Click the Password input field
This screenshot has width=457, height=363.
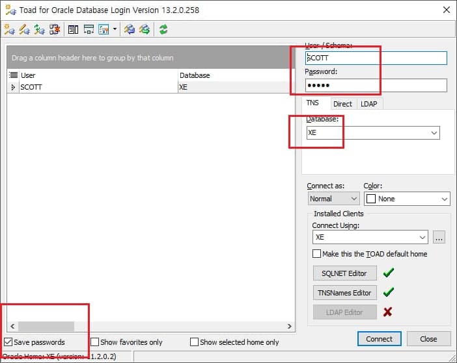point(376,85)
